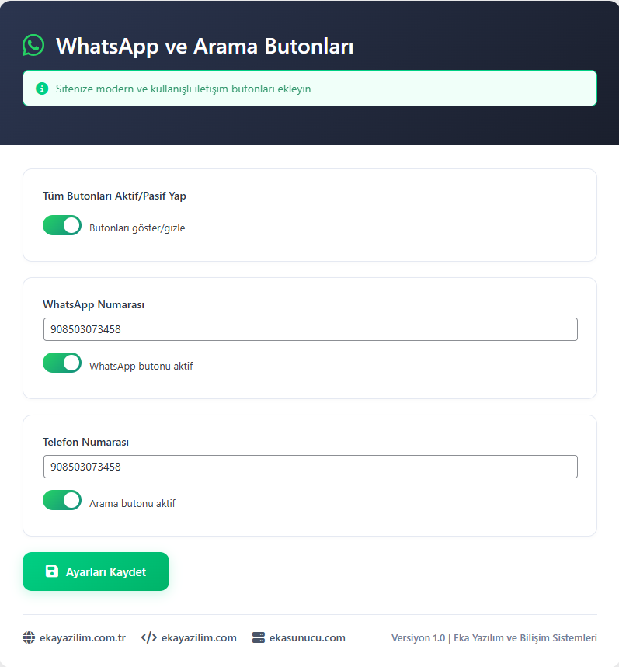This screenshot has height=667, width=619.
Task: Visit the ekasunucu.com link
Action: click(x=307, y=637)
